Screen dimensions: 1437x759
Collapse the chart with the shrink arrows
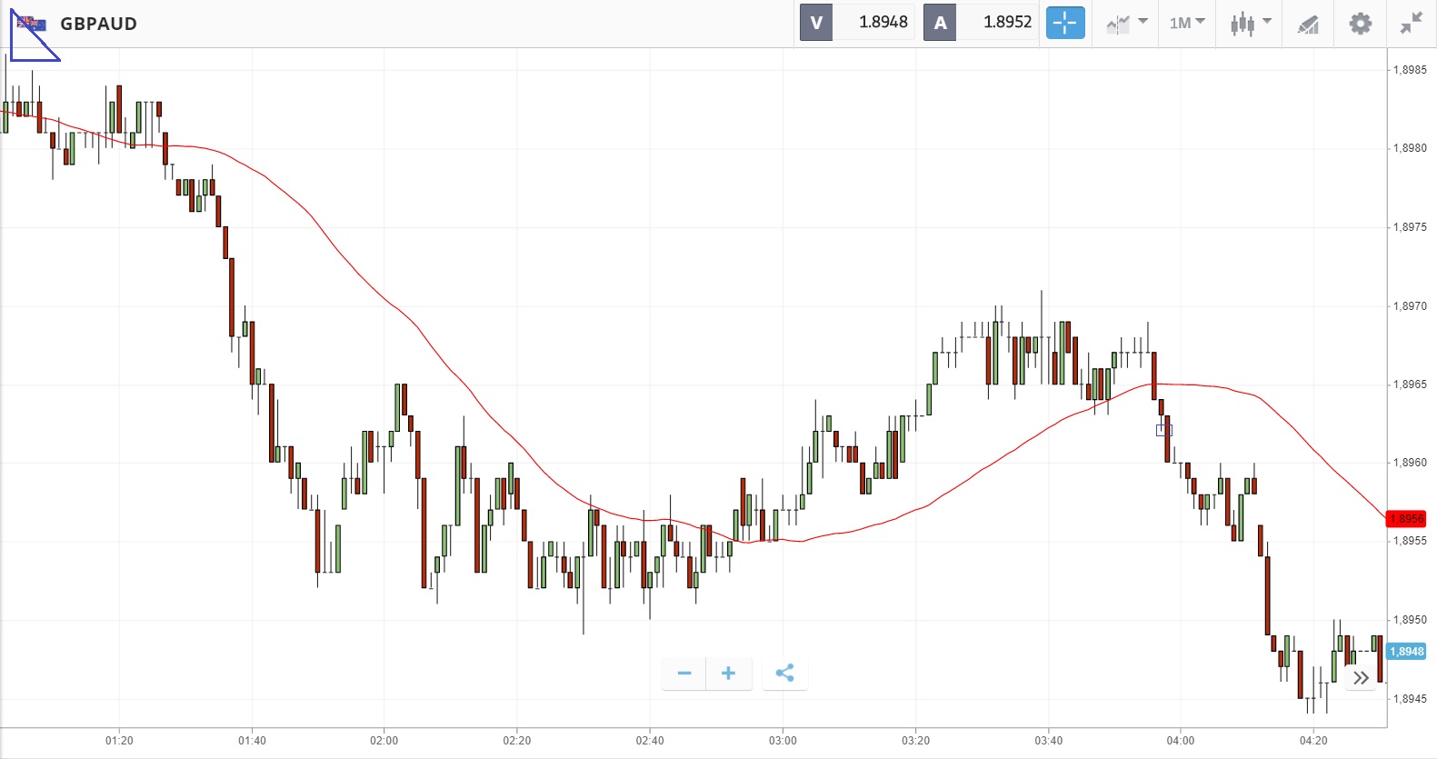[x=1411, y=23]
